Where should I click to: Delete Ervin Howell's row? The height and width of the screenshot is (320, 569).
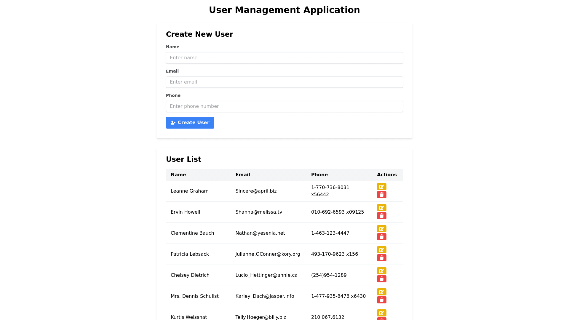[381, 216]
